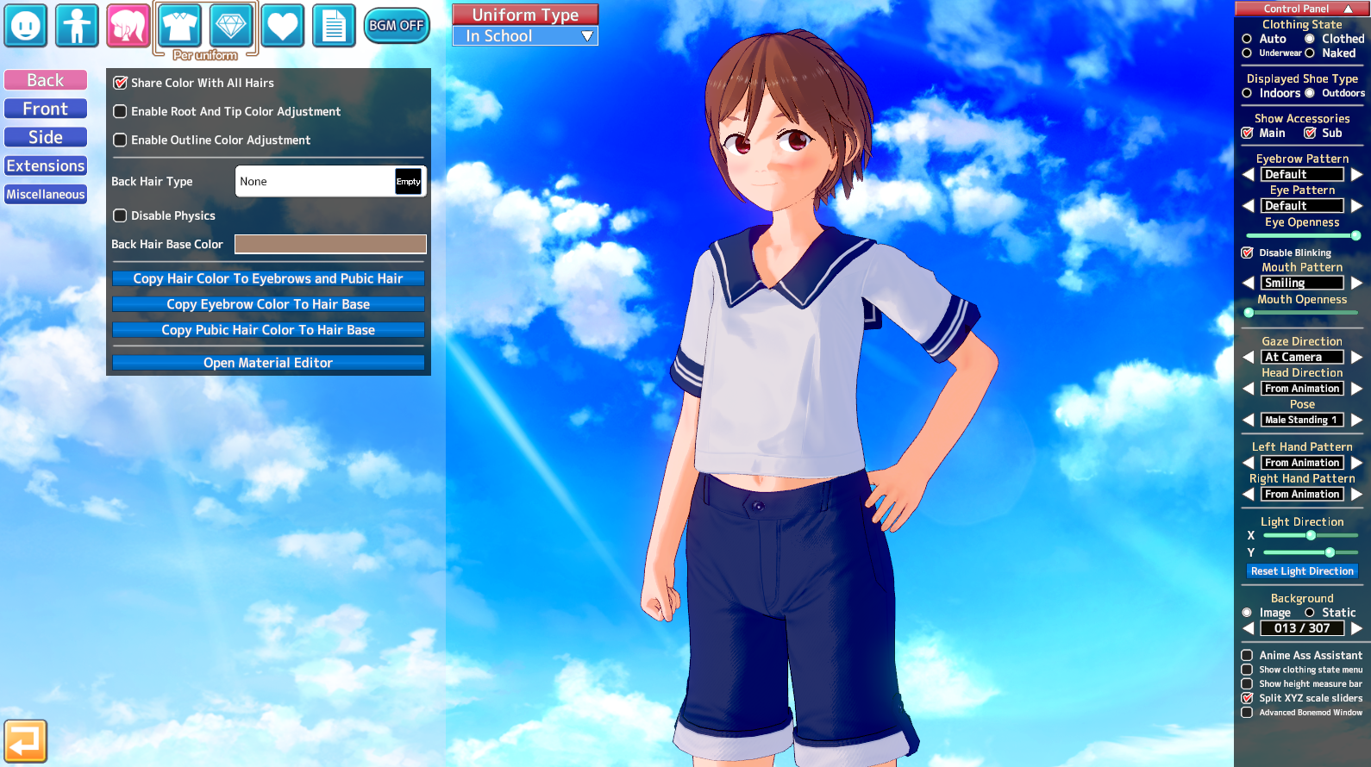Toggle Disable Blinking checkbox
This screenshot has width=1371, height=767.
[1247, 253]
